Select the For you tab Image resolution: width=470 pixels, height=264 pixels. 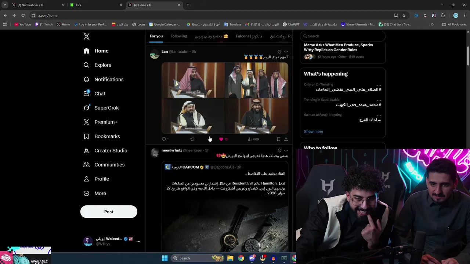click(x=156, y=36)
